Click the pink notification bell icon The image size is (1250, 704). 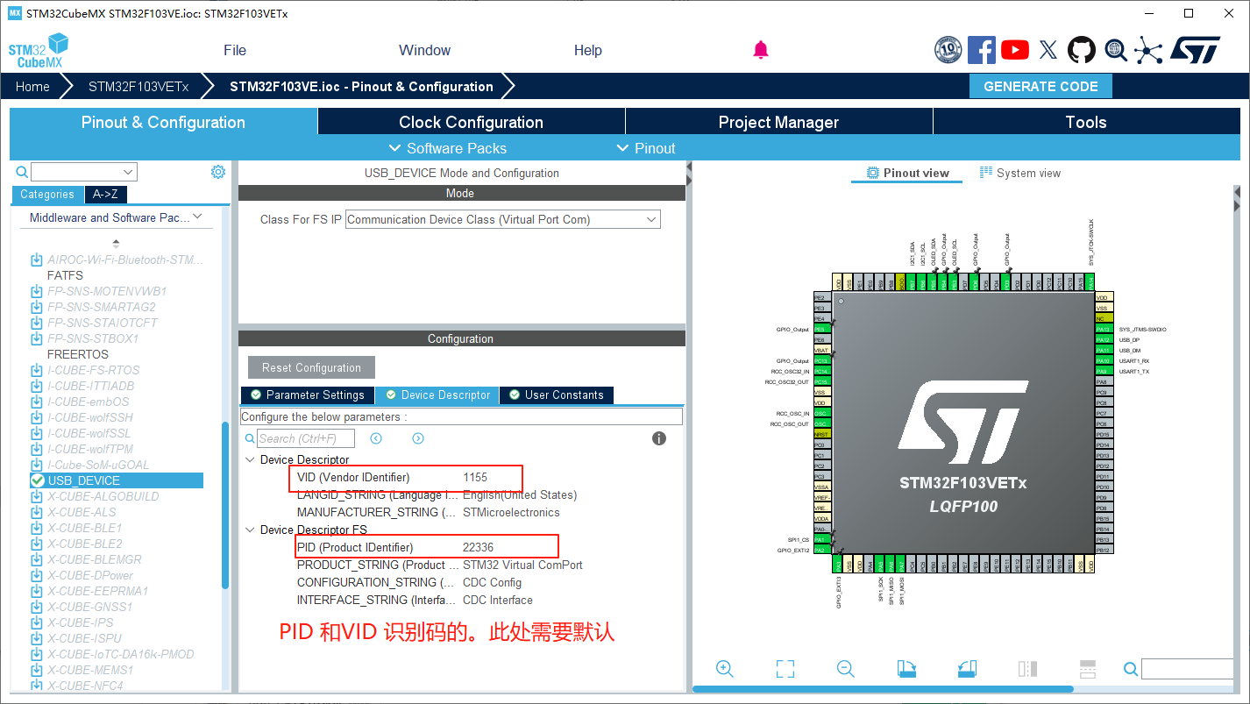pyautogui.click(x=761, y=50)
